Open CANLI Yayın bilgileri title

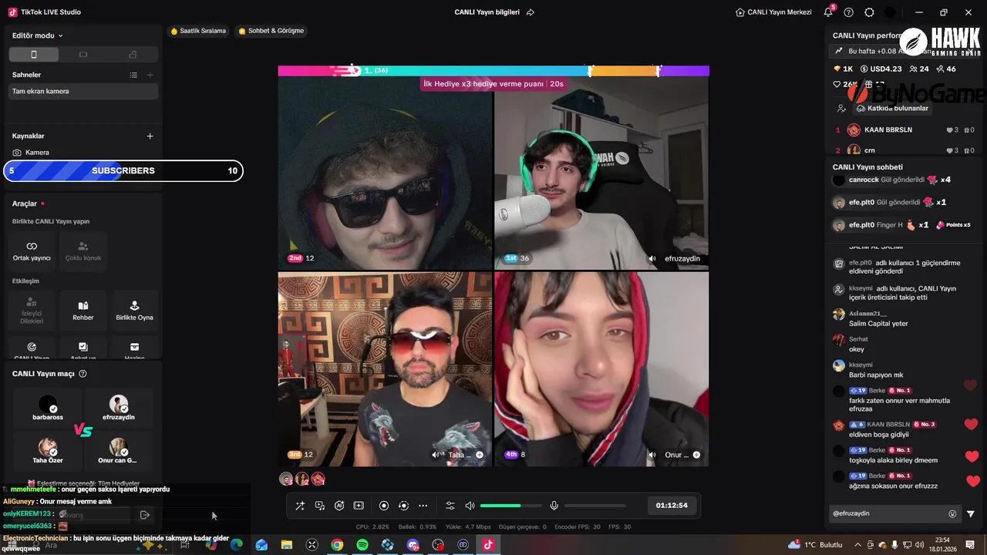coord(487,12)
